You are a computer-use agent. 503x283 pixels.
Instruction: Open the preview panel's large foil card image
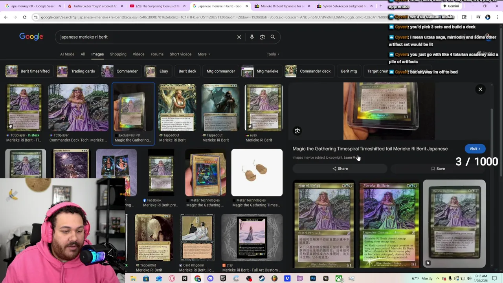pos(389,111)
